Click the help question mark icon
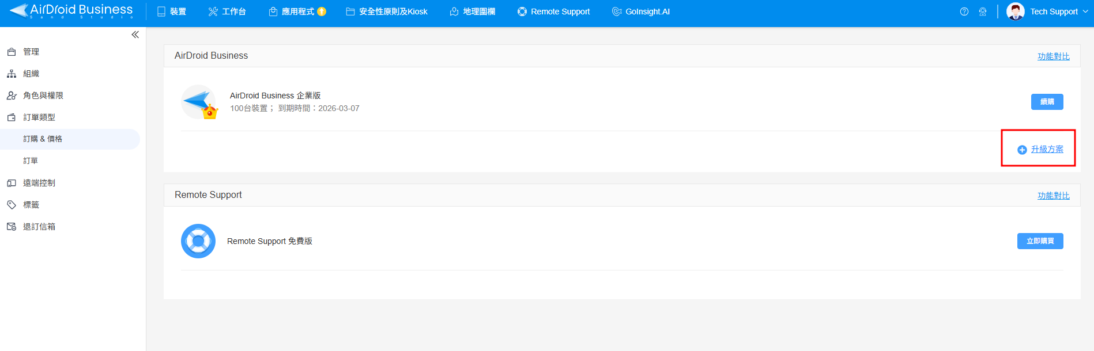Viewport: 1094px width, 351px height. pos(964,12)
